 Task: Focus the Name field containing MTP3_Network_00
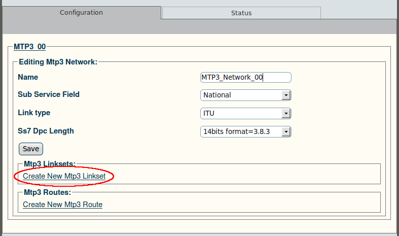(246, 77)
